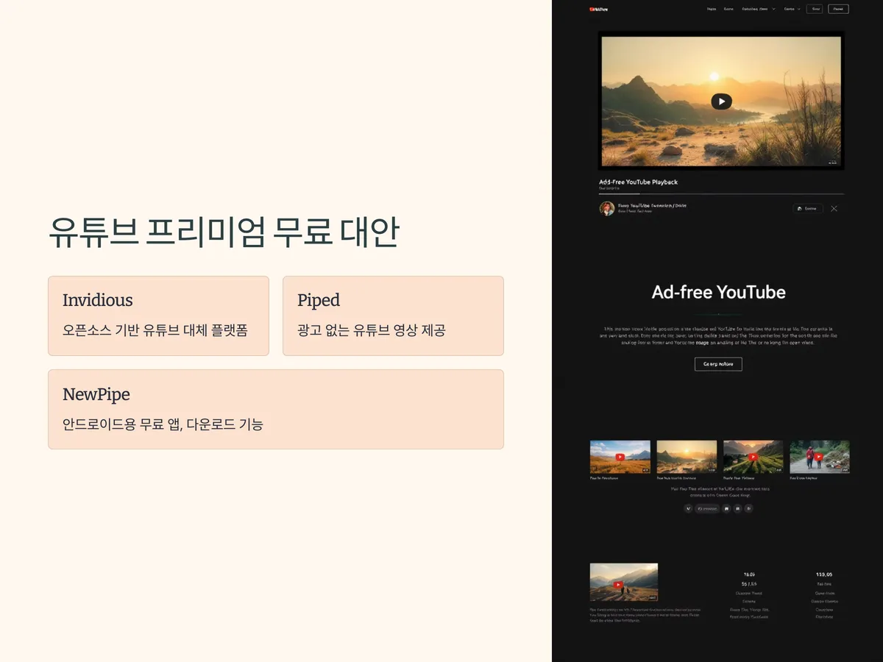Click the text '오픈소스 기반 유튜브 대체 플랫폼'

[x=155, y=330]
